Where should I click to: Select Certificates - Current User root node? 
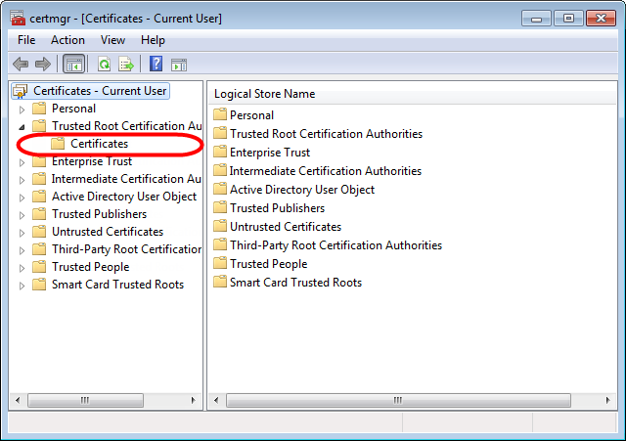(99, 91)
